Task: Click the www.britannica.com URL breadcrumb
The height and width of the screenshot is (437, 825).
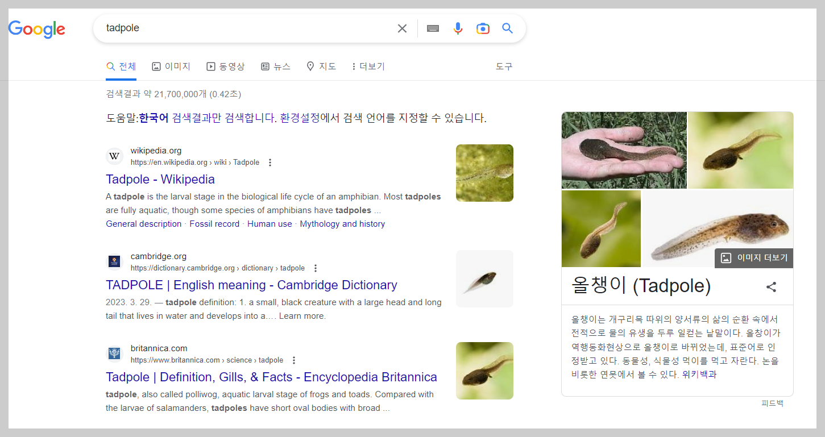Action: 207,360
